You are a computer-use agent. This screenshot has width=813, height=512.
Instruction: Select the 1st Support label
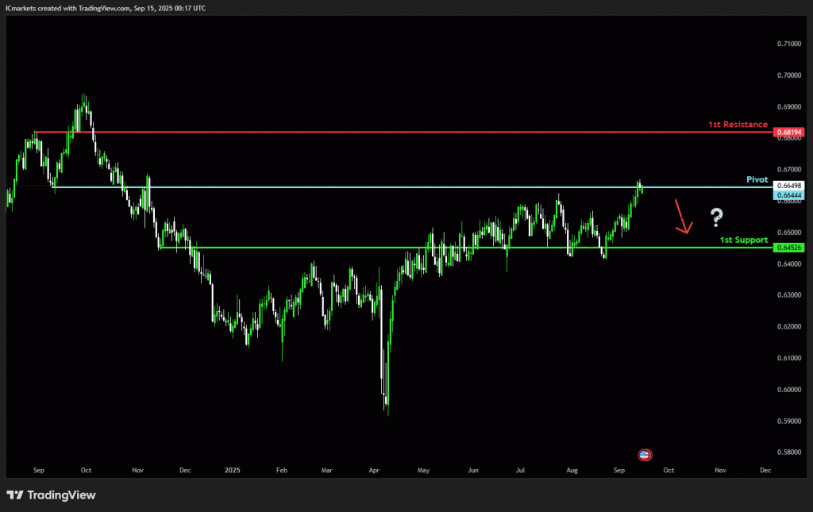[x=743, y=240]
